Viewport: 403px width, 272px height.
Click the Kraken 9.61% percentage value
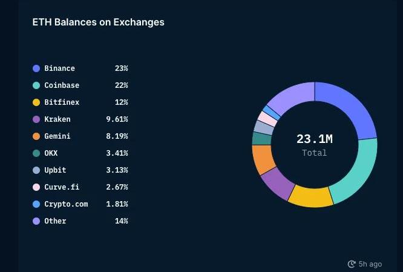pos(117,119)
